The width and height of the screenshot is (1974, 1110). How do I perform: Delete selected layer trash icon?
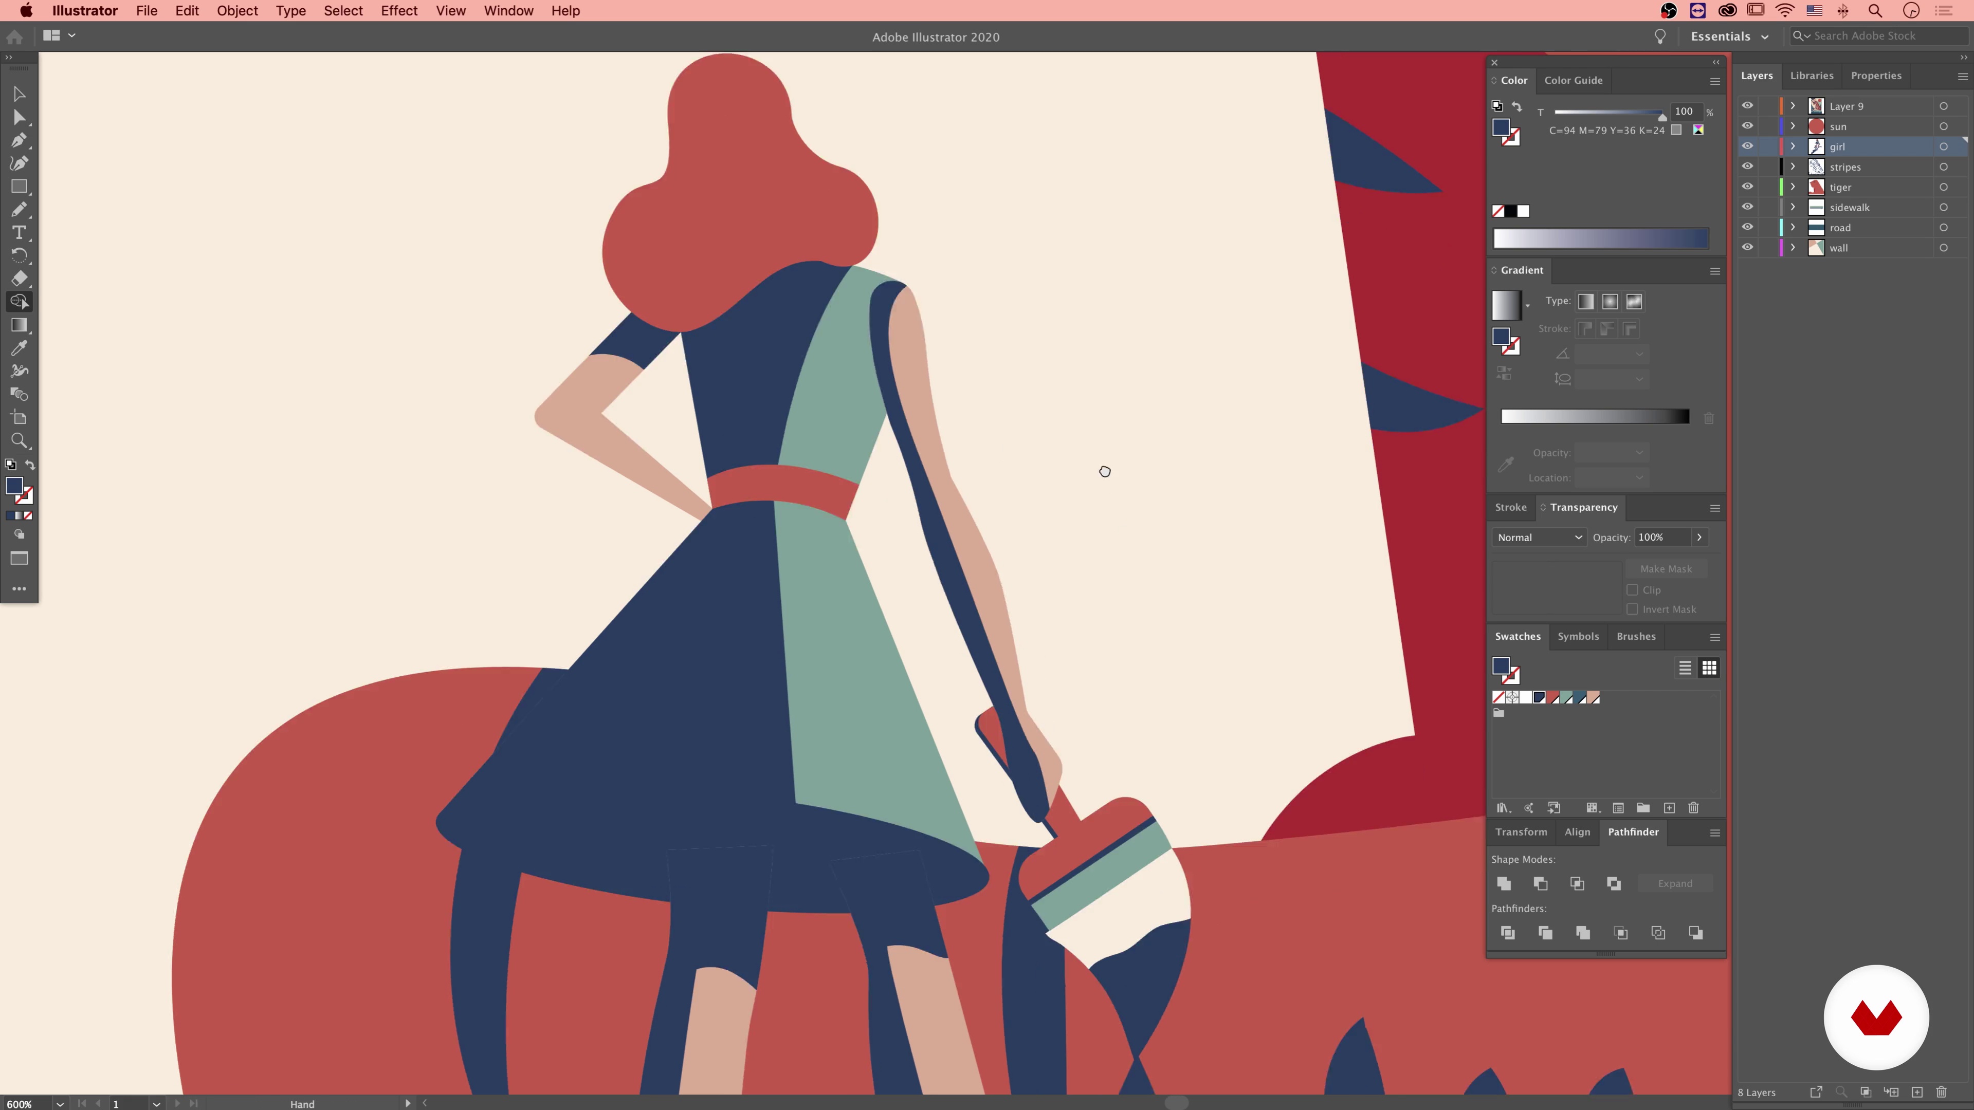(1941, 1091)
